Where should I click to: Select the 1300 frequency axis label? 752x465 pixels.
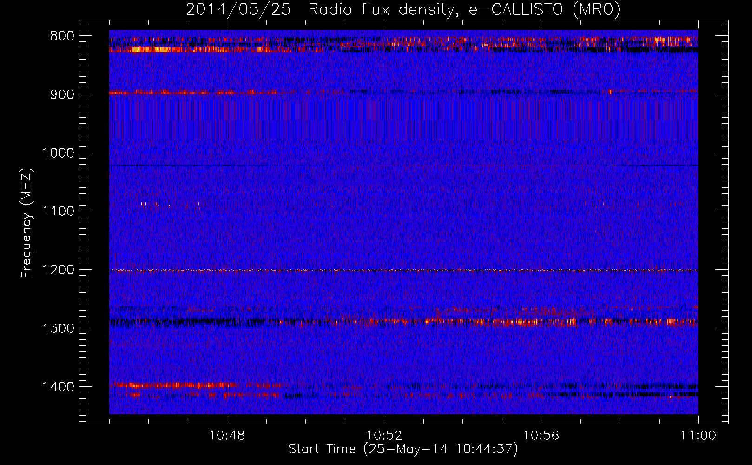click(58, 328)
